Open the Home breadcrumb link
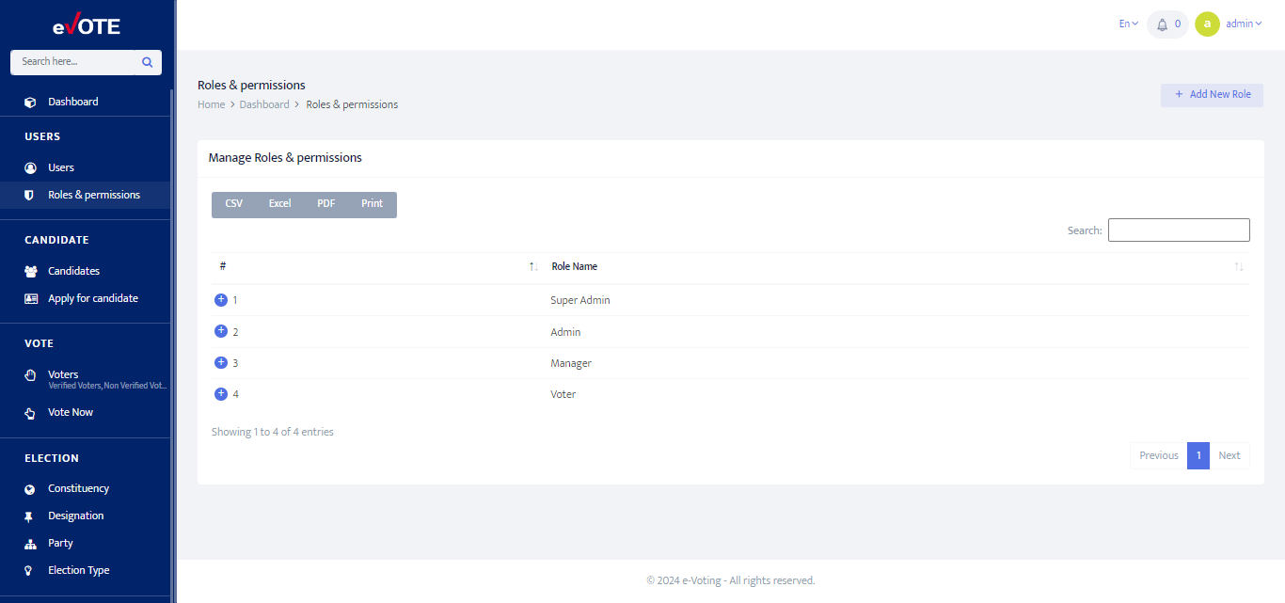This screenshot has width=1285, height=603. [211, 103]
